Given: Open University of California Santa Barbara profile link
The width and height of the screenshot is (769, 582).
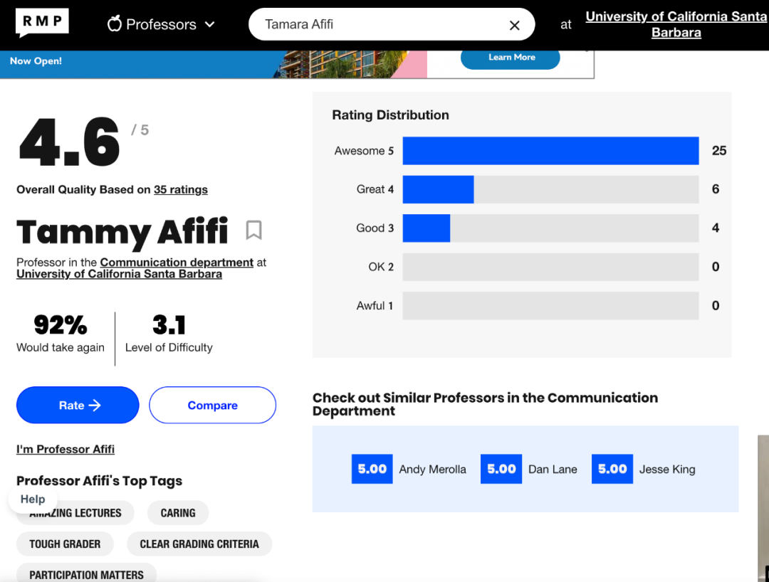Looking at the screenshot, I should point(119,274).
